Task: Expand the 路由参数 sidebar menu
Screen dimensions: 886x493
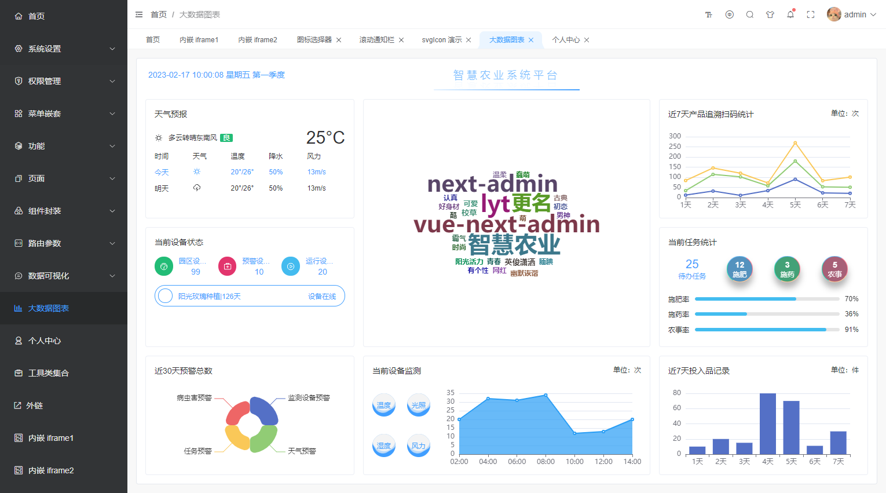Action: [x=64, y=243]
